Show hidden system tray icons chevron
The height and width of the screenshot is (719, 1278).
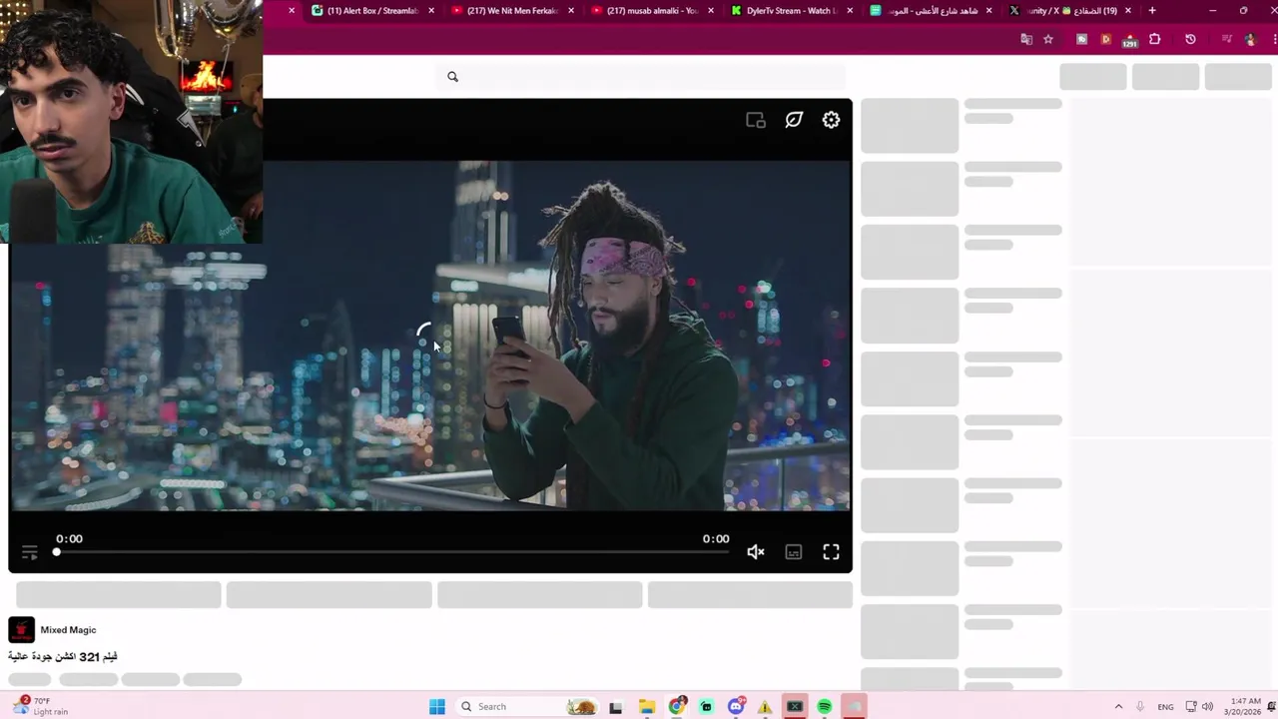[x=1118, y=707]
